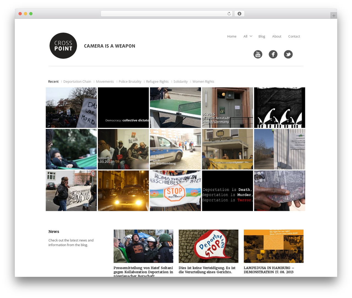Expand the All menu chevron

pos(251,36)
